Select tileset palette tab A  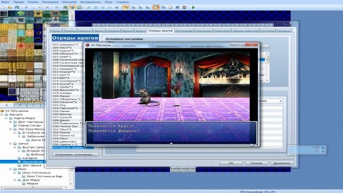(6, 105)
